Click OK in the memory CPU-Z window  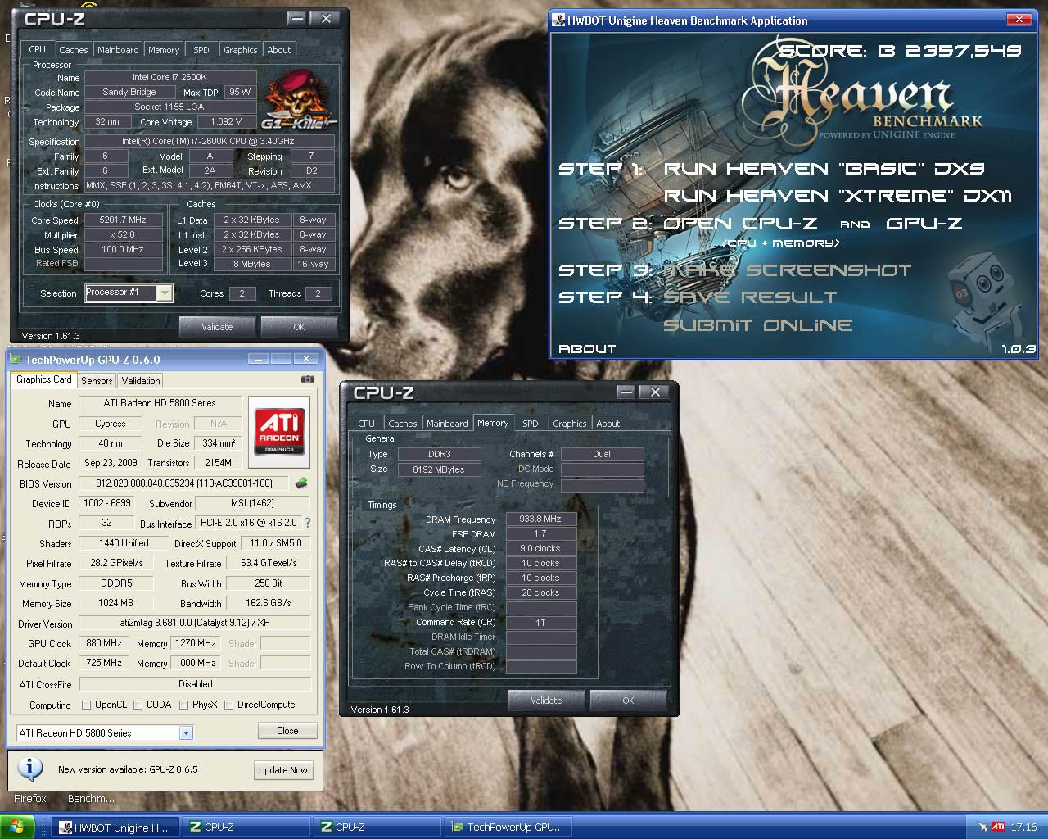628,701
